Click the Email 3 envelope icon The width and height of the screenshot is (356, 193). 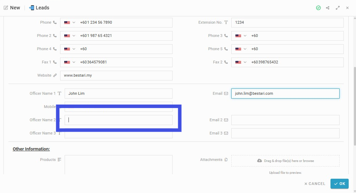pyautogui.click(x=226, y=133)
